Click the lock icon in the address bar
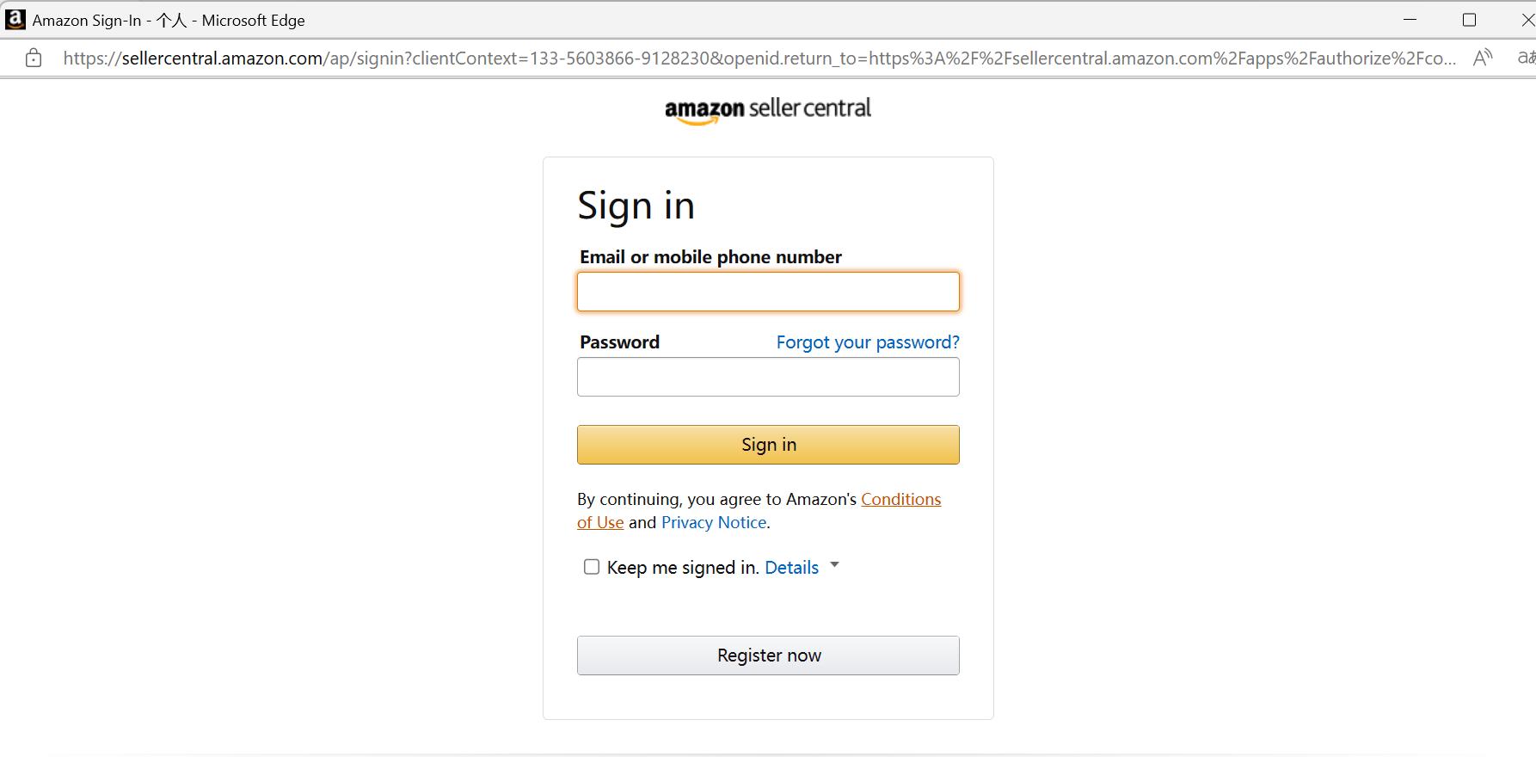1536x757 pixels. point(32,58)
